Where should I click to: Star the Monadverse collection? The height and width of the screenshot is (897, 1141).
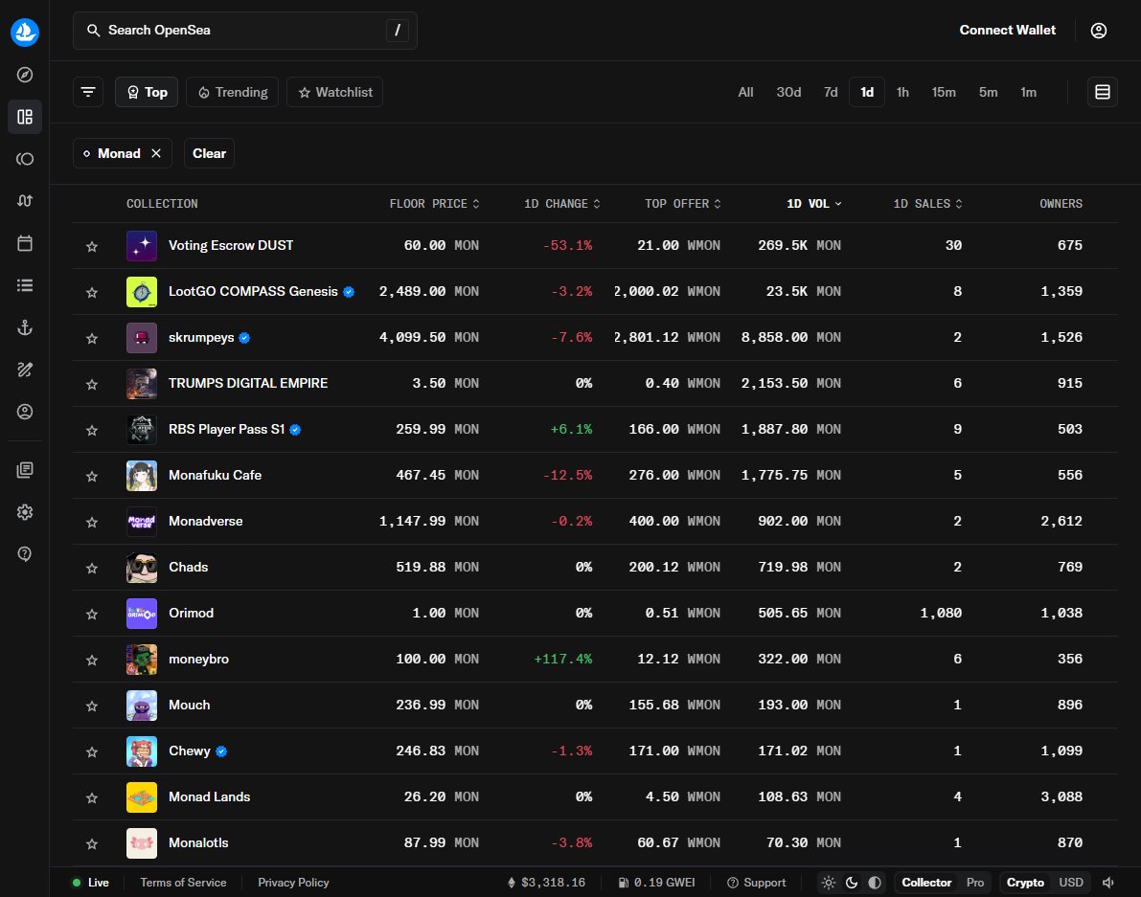coord(92,522)
